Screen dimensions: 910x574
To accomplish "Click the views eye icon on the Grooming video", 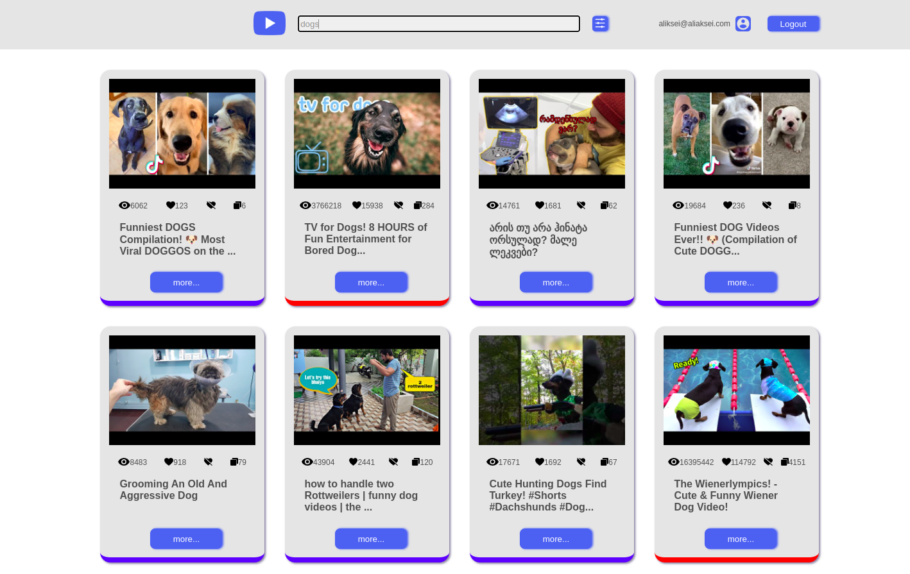I will click(124, 462).
